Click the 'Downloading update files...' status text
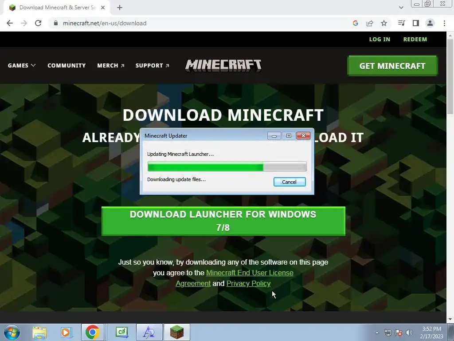The height and width of the screenshot is (341, 454). point(176,179)
